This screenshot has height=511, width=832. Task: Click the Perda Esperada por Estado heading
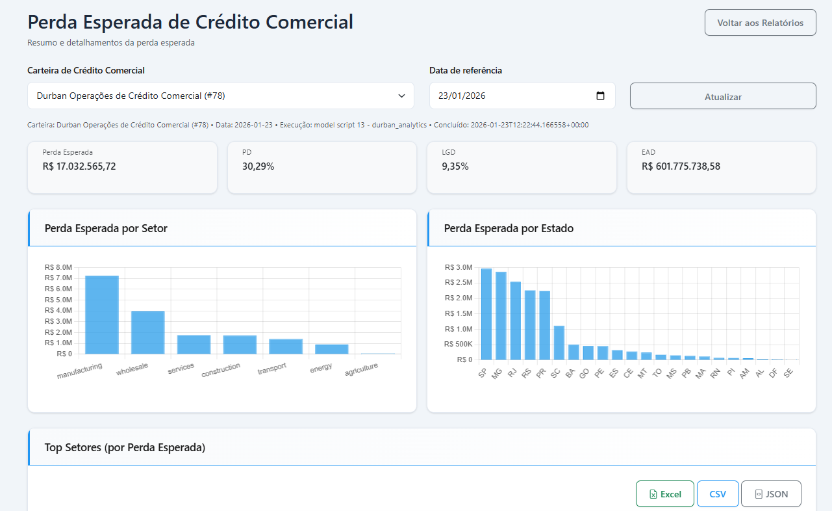click(x=509, y=228)
